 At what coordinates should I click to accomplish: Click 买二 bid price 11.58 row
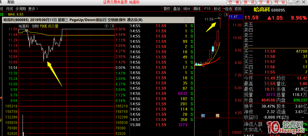pyautogui.click(x=275, y=56)
